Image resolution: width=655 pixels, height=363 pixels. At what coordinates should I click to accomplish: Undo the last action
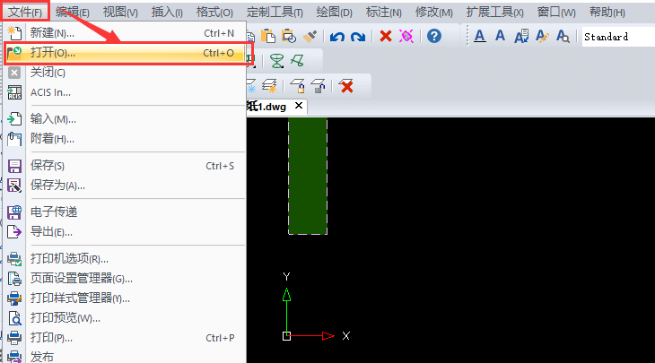coord(336,37)
